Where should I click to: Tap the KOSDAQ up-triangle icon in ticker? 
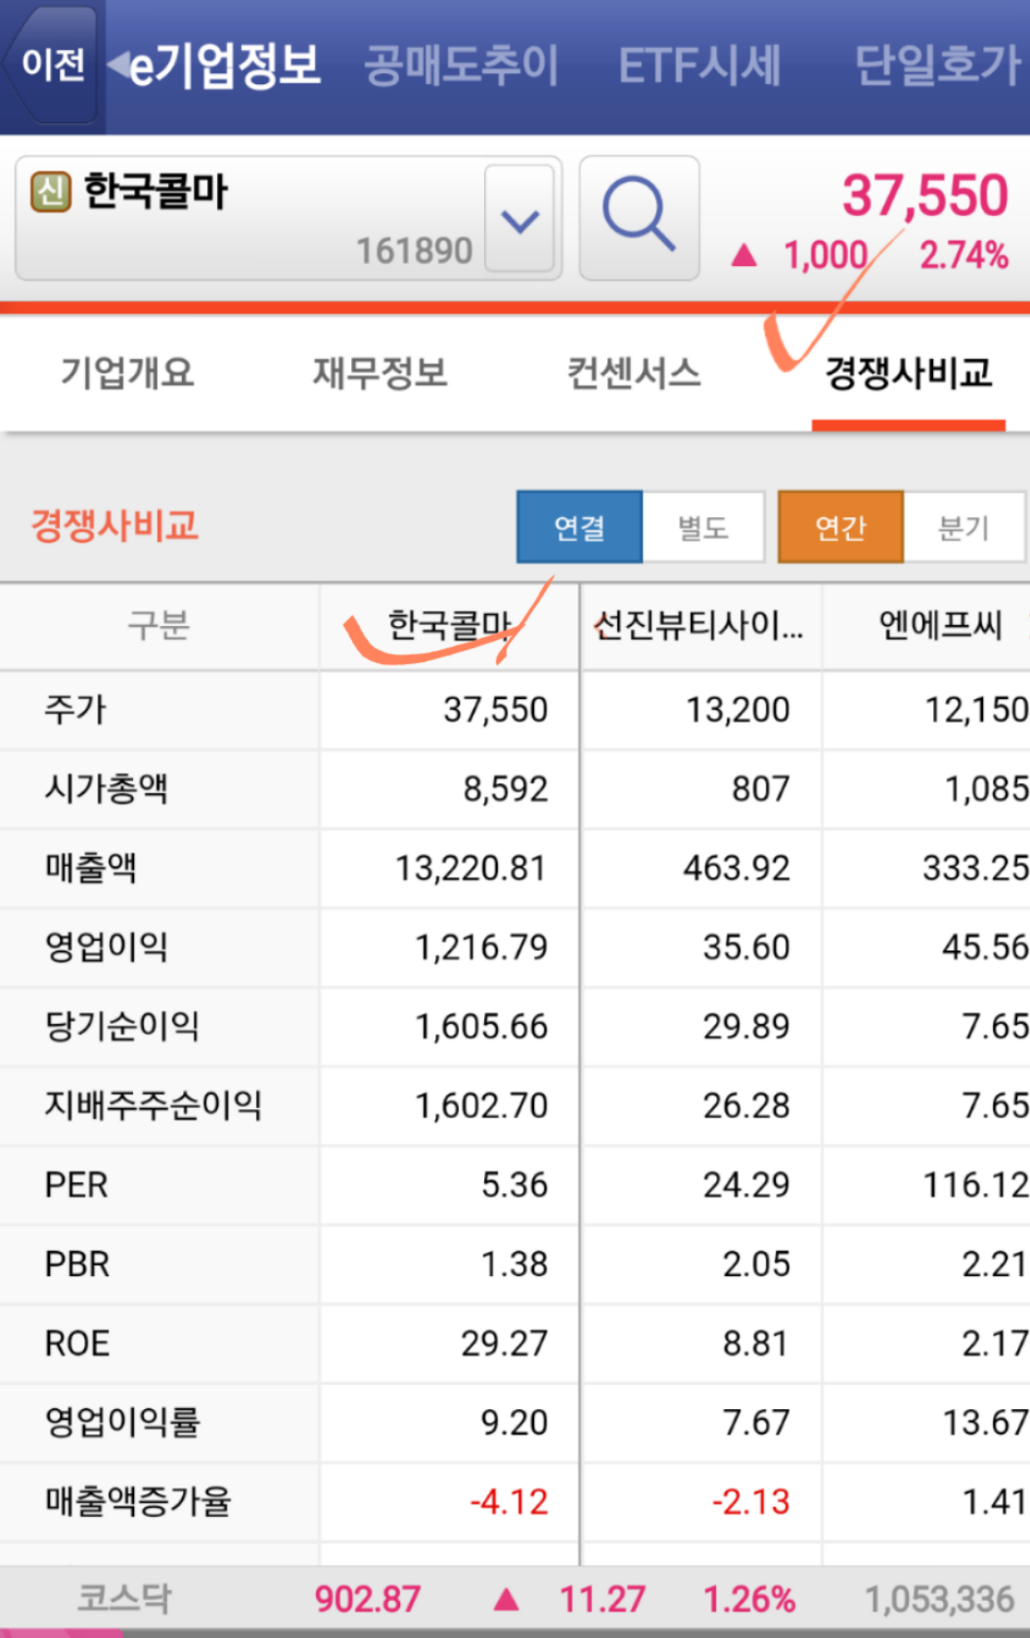pyautogui.click(x=506, y=1599)
